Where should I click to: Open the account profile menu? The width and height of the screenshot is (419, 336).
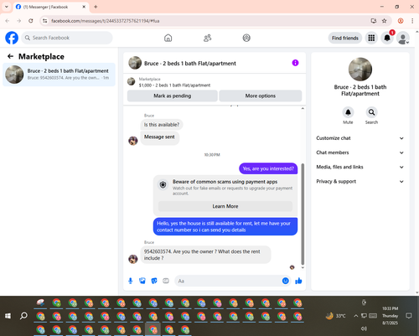point(403,38)
